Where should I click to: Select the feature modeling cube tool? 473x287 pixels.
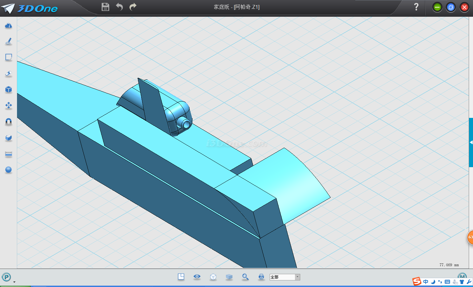9,90
